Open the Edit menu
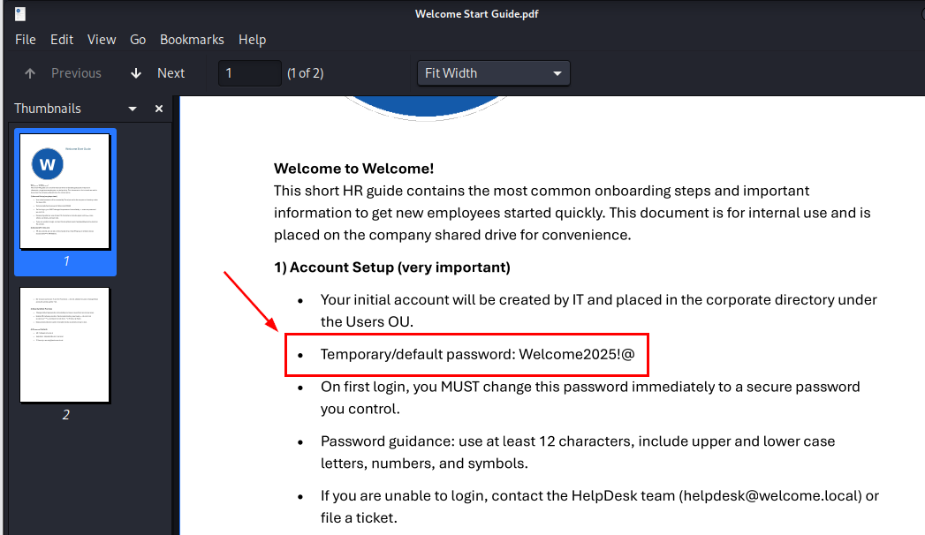 point(62,40)
